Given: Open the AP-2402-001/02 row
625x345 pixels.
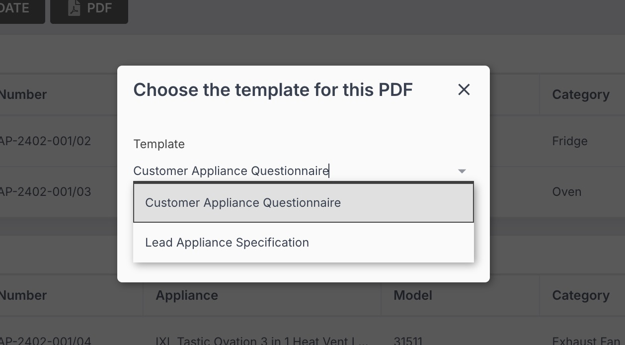Looking at the screenshot, I should tap(45, 141).
